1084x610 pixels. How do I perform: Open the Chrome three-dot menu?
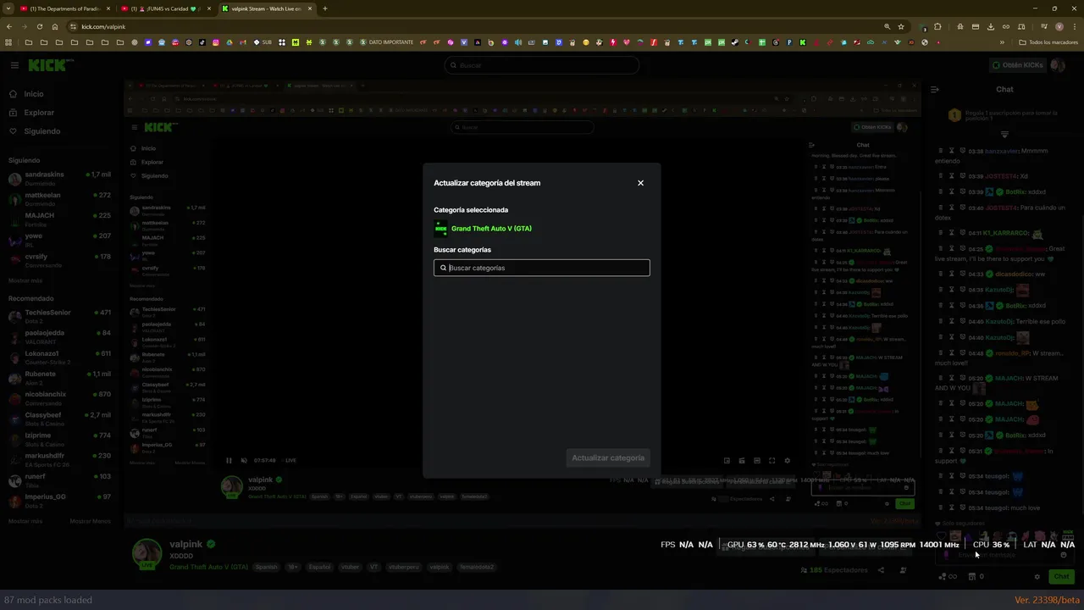1075,26
